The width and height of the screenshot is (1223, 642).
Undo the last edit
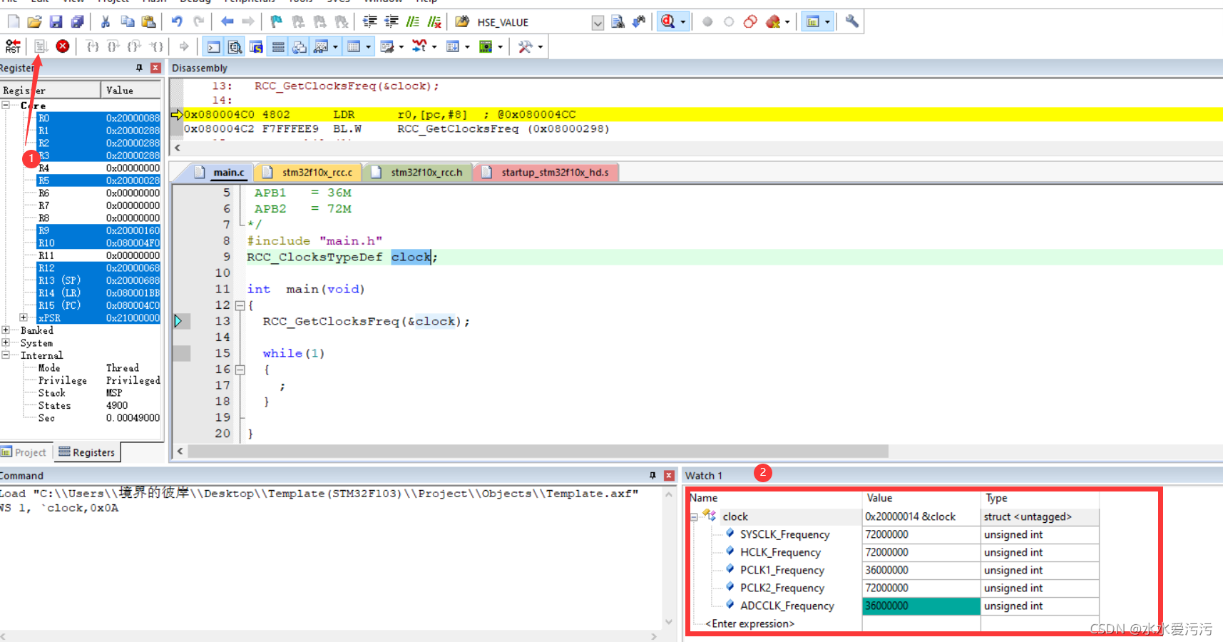(x=177, y=22)
